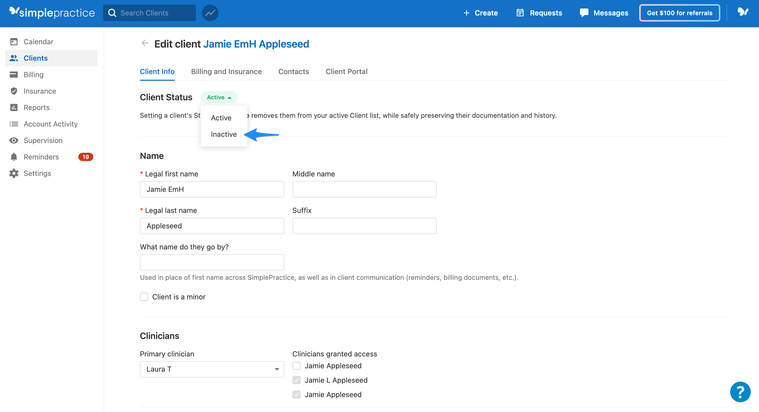Click the Legal first name input field
This screenshot has height=412, width=759.
(x=212, y=189)
